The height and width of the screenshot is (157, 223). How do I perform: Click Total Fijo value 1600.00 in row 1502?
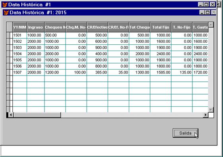tap(161, 42)
